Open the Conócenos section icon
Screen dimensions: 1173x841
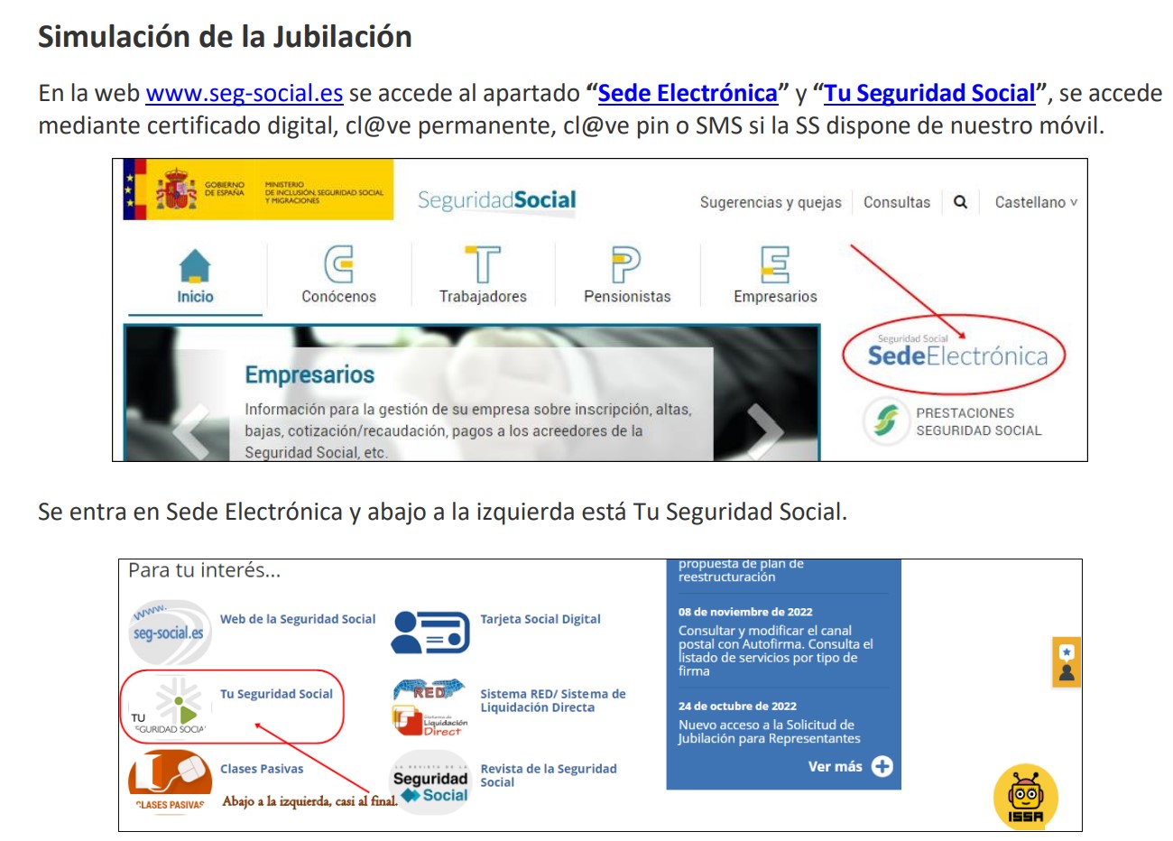click(x=338, y=265)
